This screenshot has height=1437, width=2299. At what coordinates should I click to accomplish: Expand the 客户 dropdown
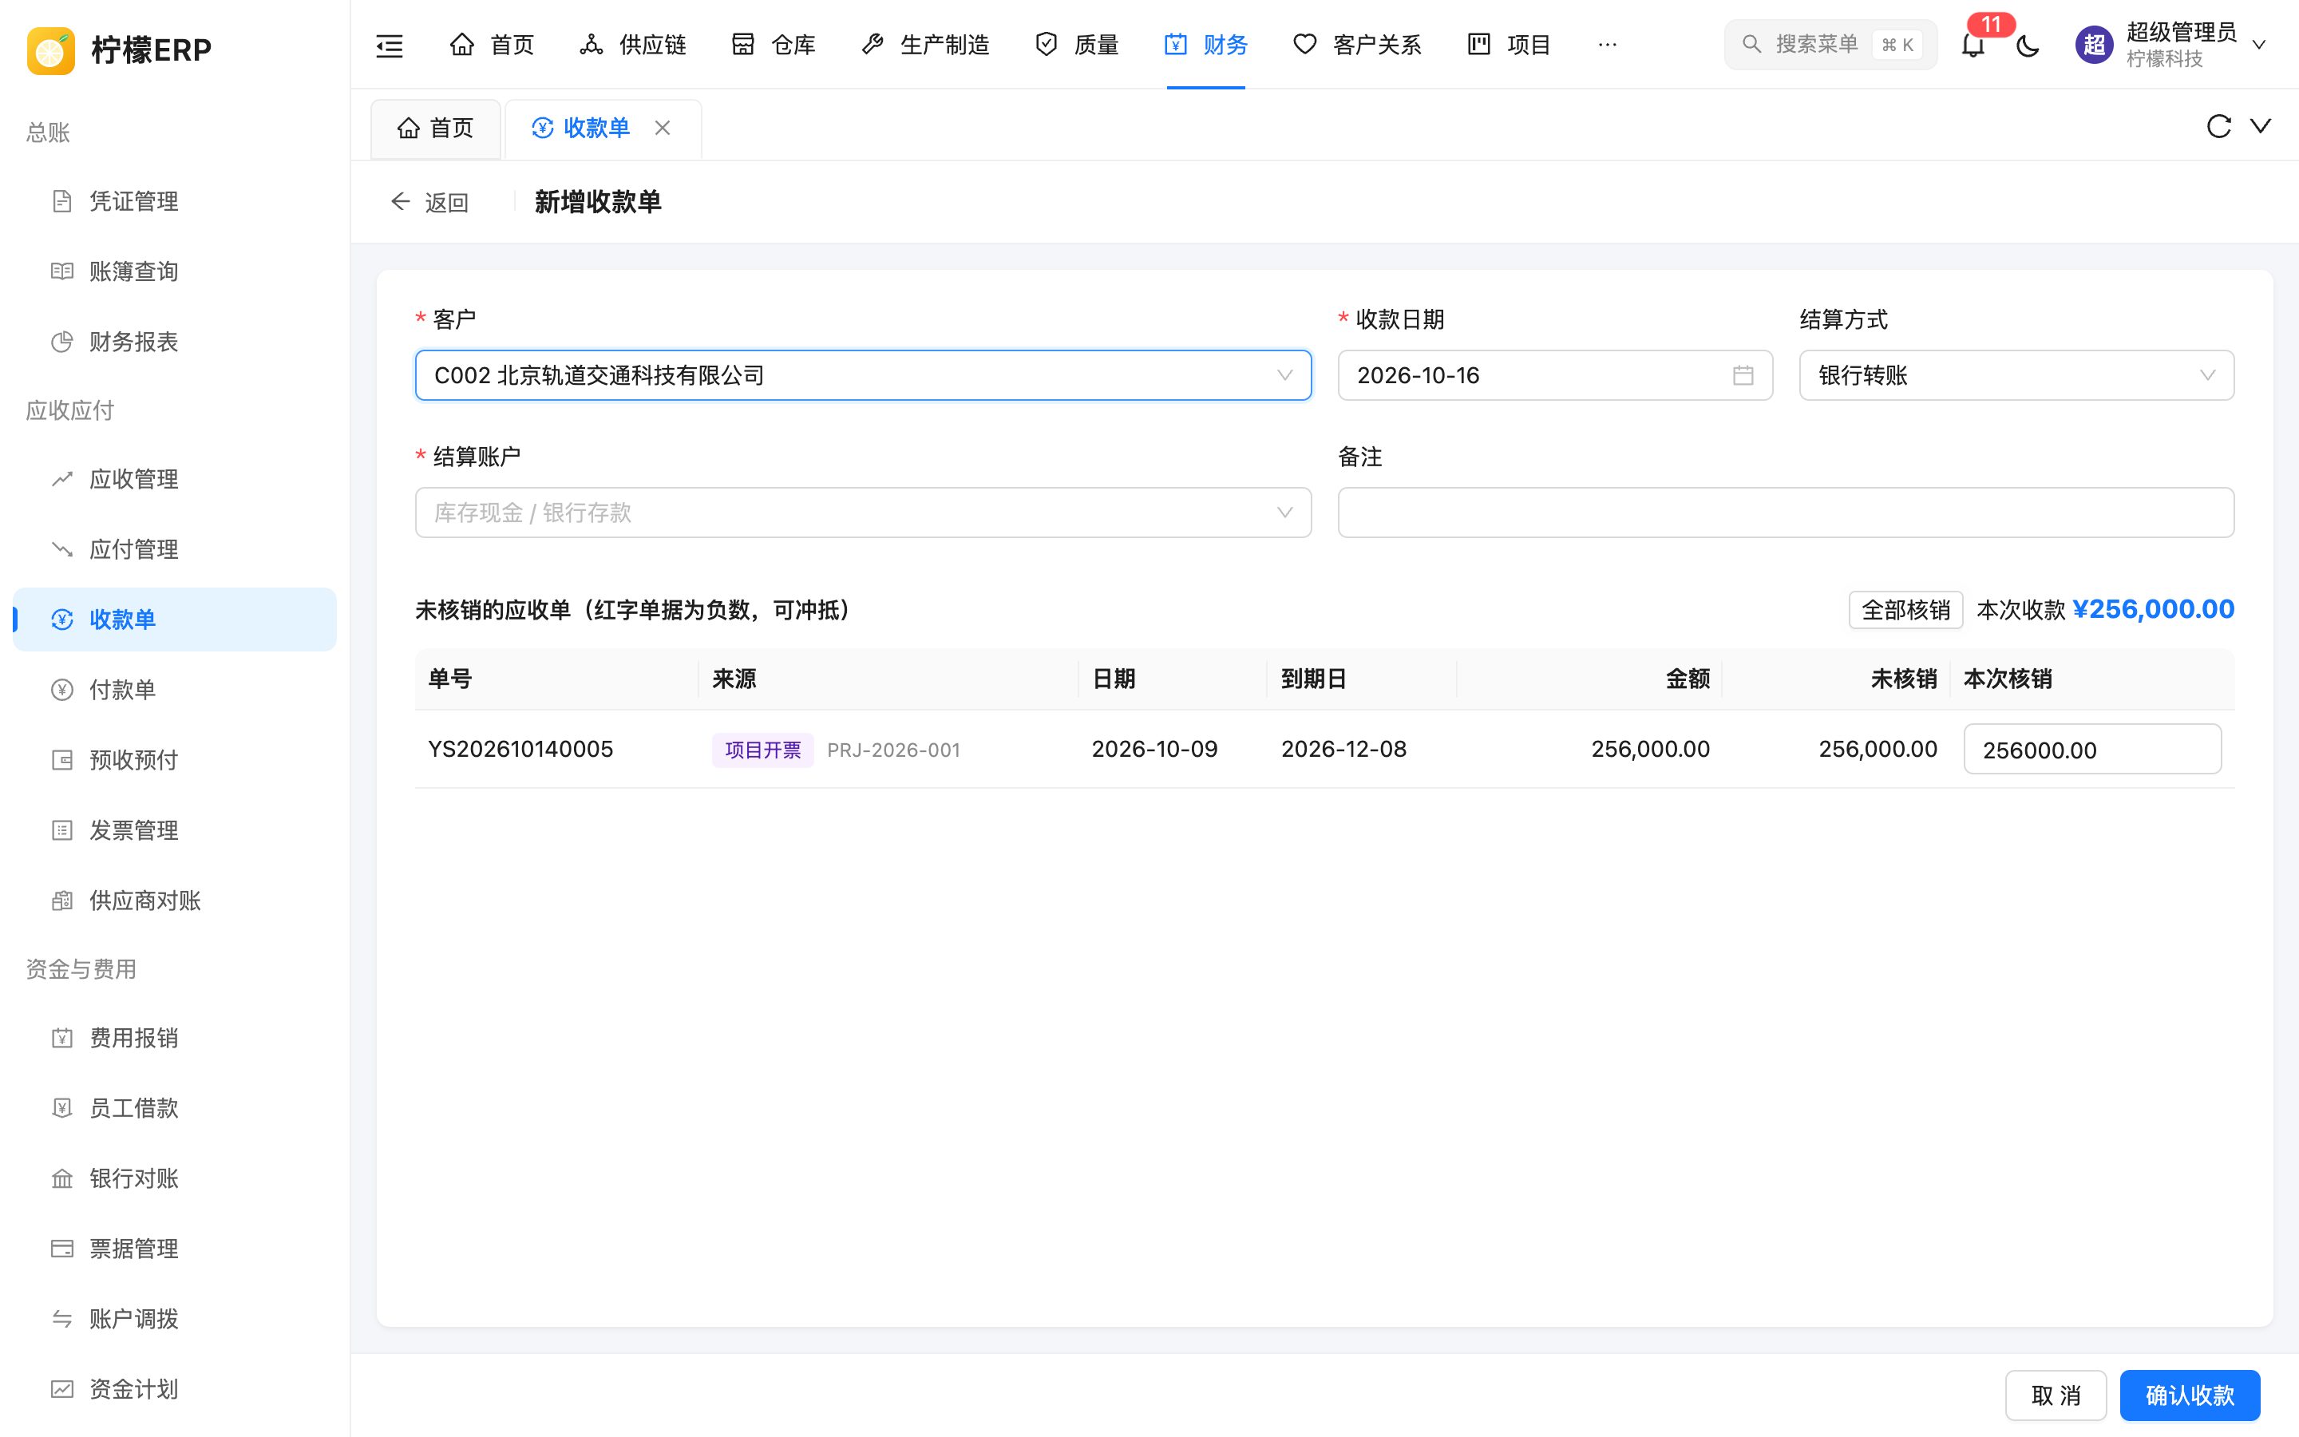863,375
